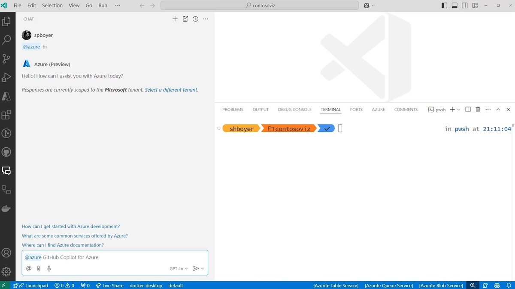Show chat history
This screenshot has height=289, width=515.
pyautogui.click(x=195, y=19)
